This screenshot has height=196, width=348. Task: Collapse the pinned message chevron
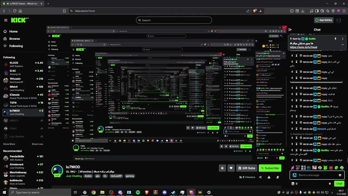pos(343,44)
